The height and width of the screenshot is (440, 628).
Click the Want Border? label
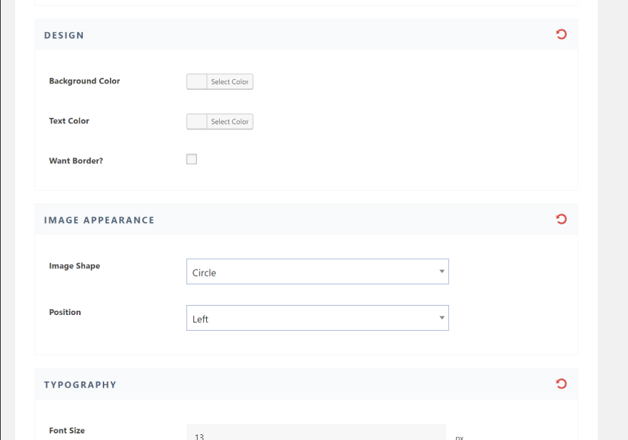[x=76, y=161]
